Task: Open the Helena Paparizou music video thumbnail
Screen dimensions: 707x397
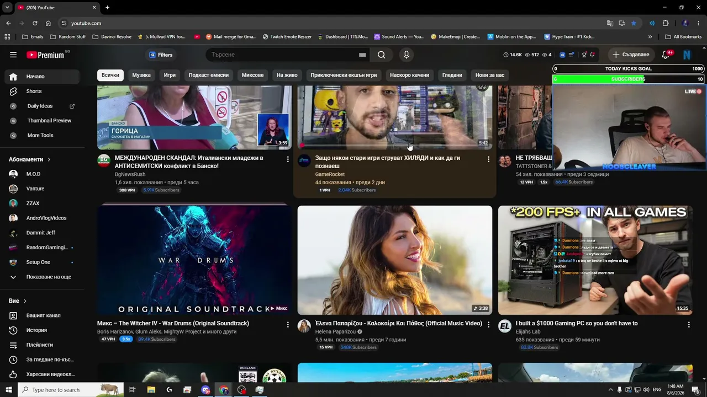Action: point(395,260)
